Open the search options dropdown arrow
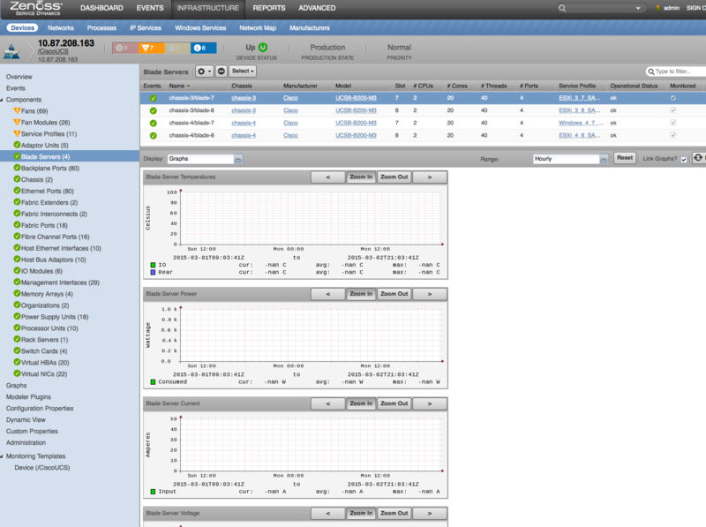Image resolution: width=706 pixels, height=527 pixels. 638,8
